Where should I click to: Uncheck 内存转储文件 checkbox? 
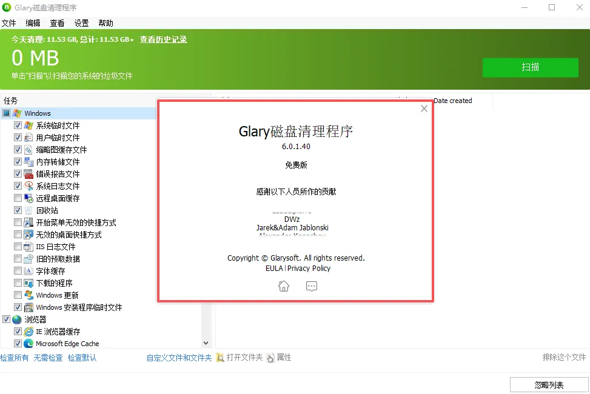click(x=18, y=162)
